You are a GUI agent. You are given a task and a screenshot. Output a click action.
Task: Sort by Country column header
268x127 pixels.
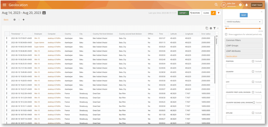coord(68,34)
